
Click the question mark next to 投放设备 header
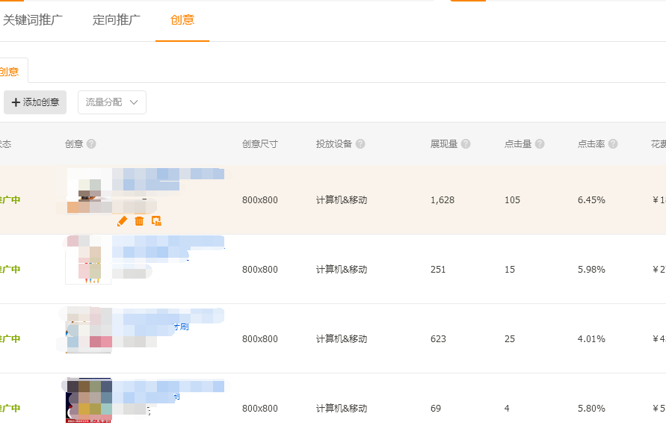(x=360, y=143)
